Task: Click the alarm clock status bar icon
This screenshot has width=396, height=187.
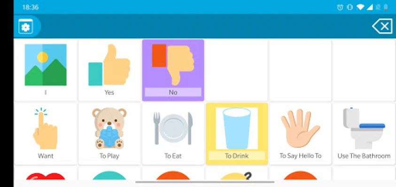Action: click(340, 7)
